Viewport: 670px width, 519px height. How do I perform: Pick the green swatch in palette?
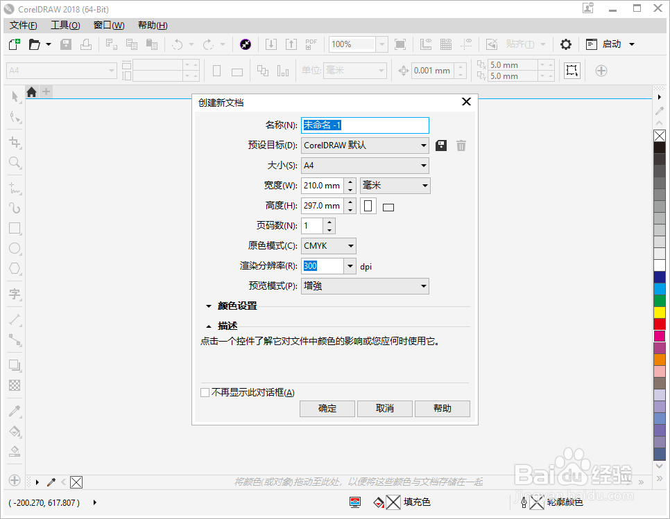[x=660, y=301]
